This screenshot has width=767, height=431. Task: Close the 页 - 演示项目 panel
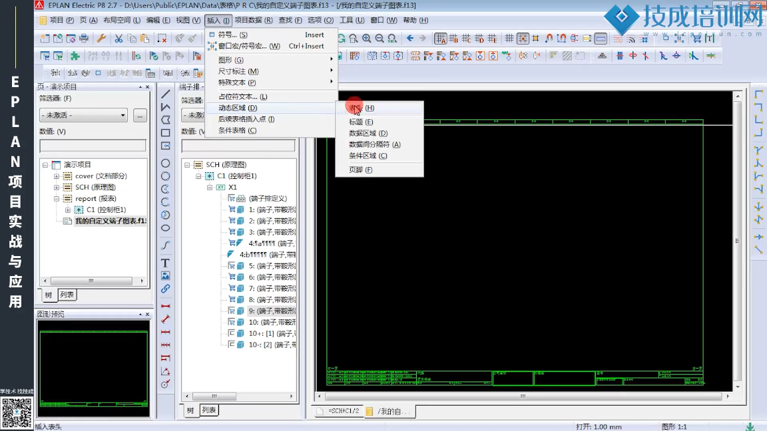pos(147,86)
